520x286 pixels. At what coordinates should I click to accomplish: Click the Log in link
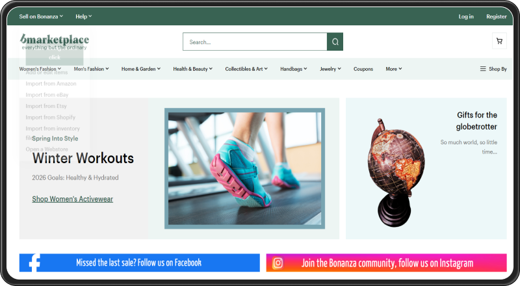click(x=466, y=16)
